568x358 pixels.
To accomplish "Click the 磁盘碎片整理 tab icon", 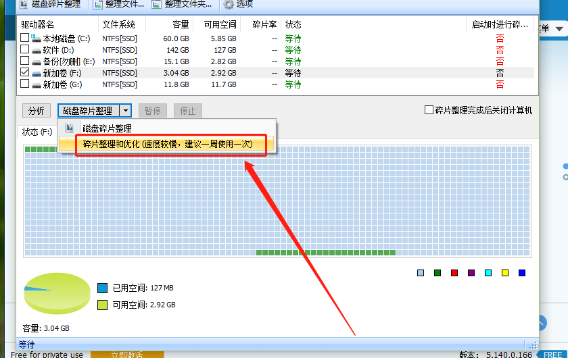I will coord(24,4).
